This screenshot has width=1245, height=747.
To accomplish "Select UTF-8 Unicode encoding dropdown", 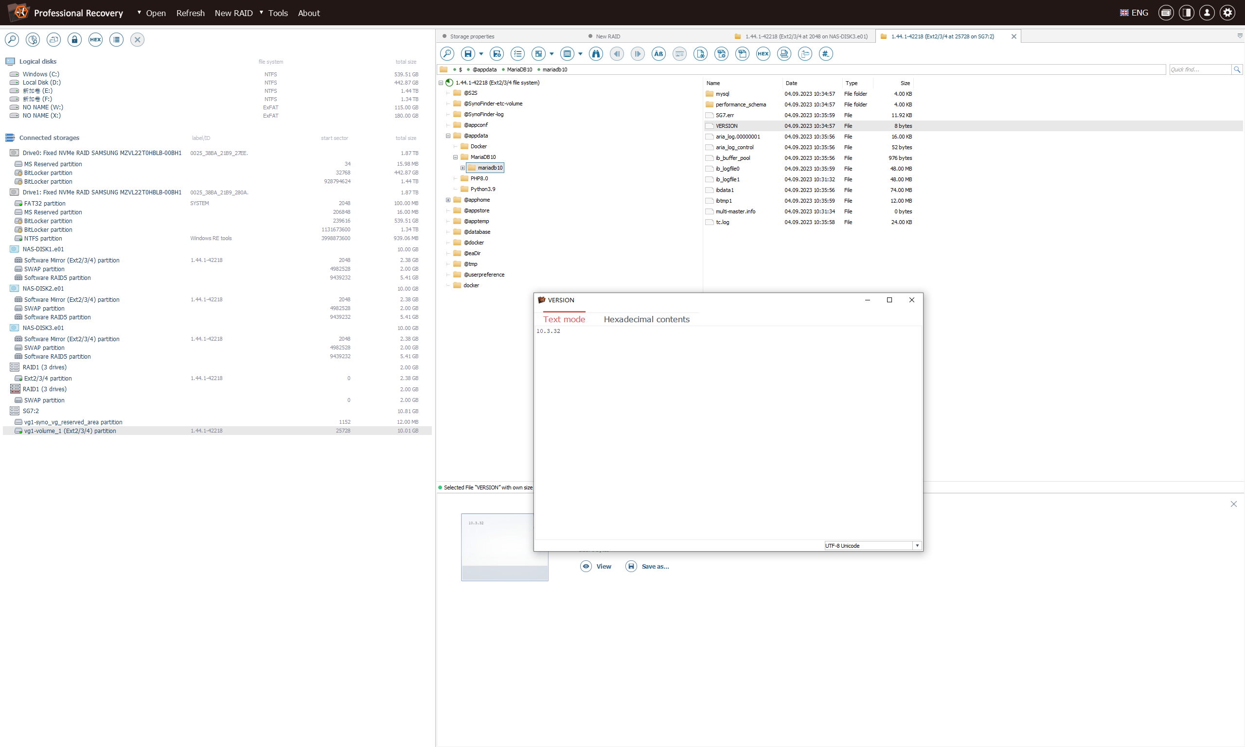I will [x=871, y=545].
